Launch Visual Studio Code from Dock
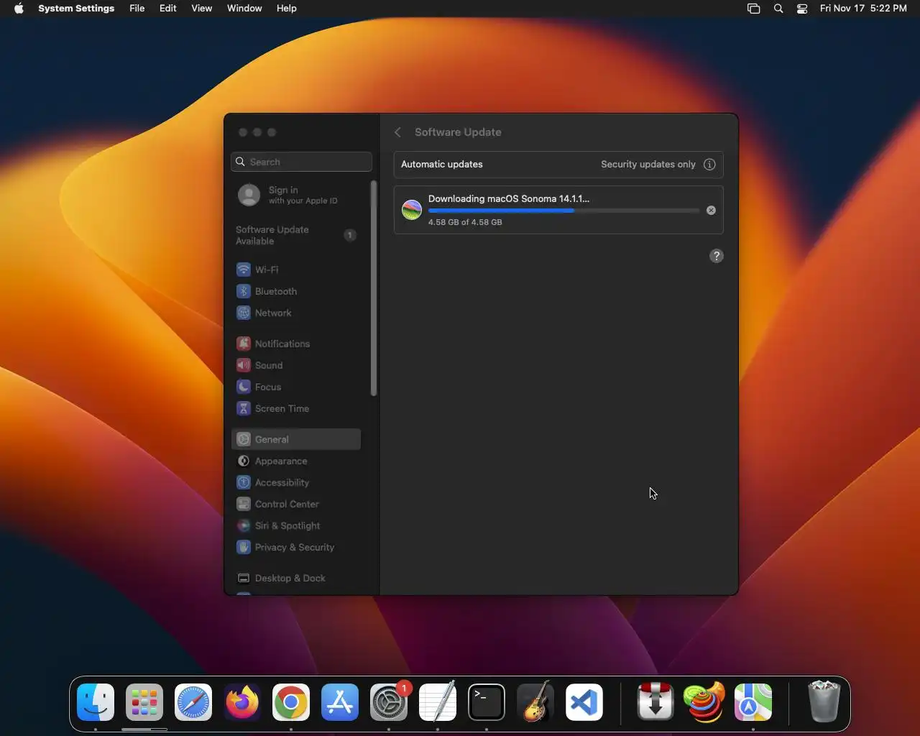 pos(584,702)
